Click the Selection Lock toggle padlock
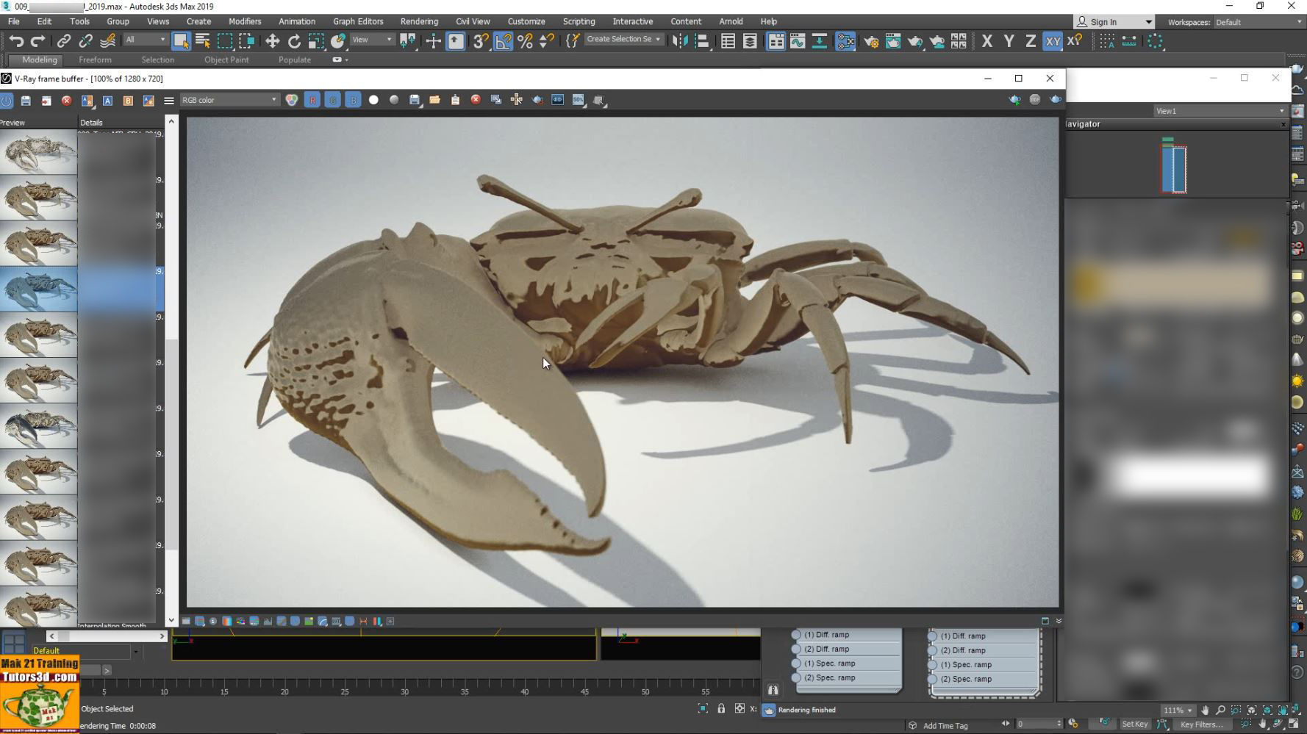The height and width of the screenshot is (734, 1307). [721, 709]
